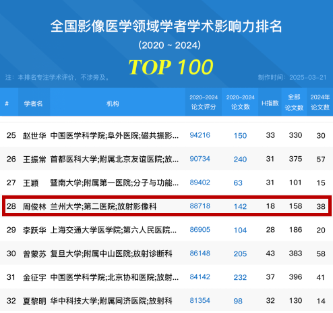
Task: Open paper count 150 link
Action: click(240, 136)
